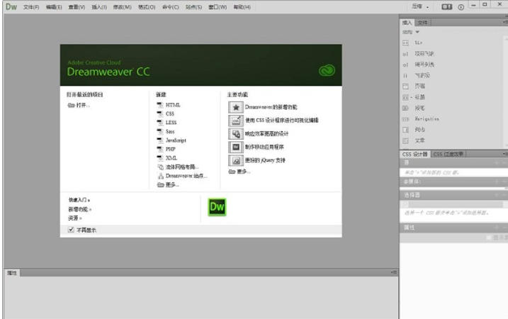
Task: Insert a Navigation element
Action: pos(421,119)
